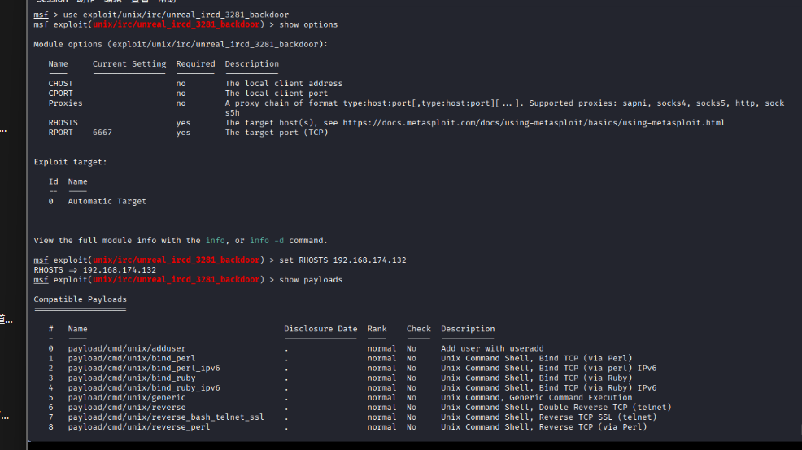The width and height of the screenshot is (802, 450).
Task: Click red module name in 'show payloads' prompt
Action: 176,280
